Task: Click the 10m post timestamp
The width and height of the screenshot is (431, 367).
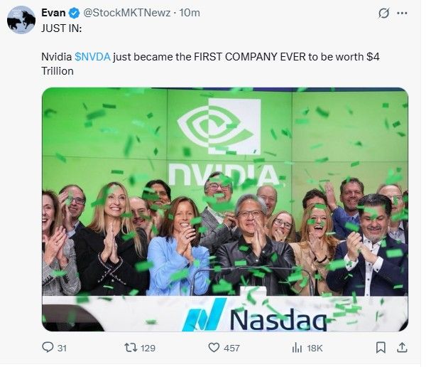Action: [189, 13]
